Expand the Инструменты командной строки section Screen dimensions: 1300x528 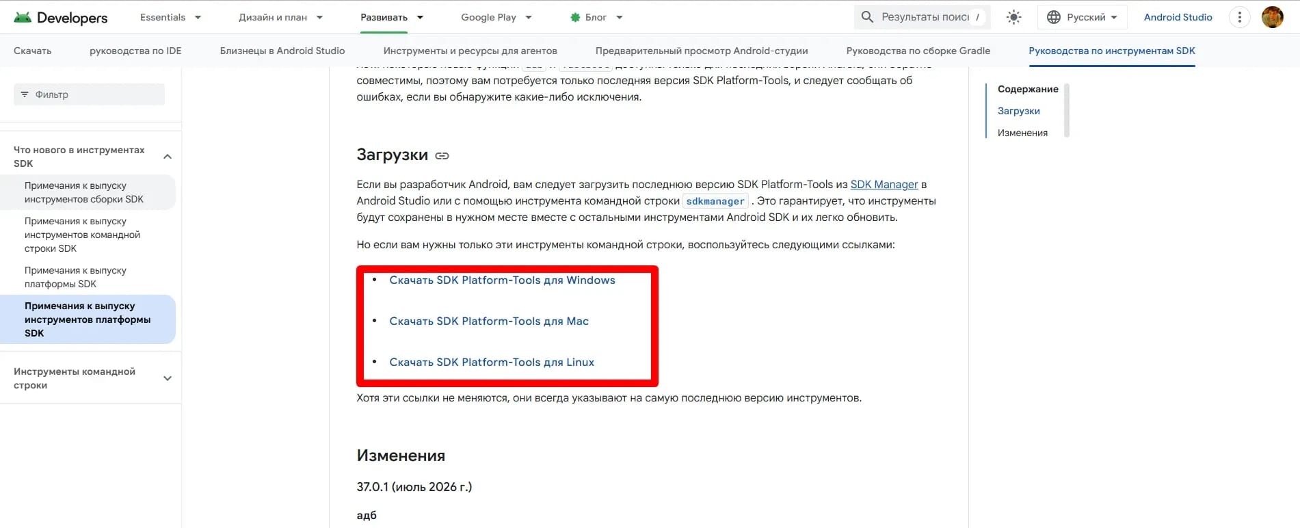coord(168,378)
